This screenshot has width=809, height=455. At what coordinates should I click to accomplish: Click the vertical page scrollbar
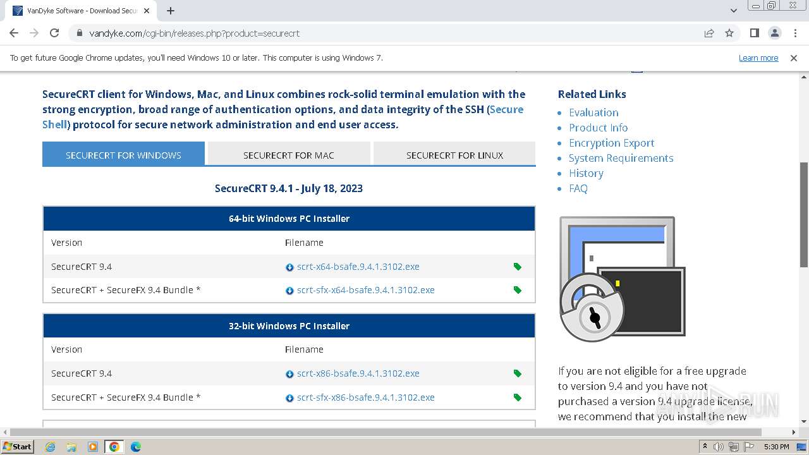coord(804,215)
